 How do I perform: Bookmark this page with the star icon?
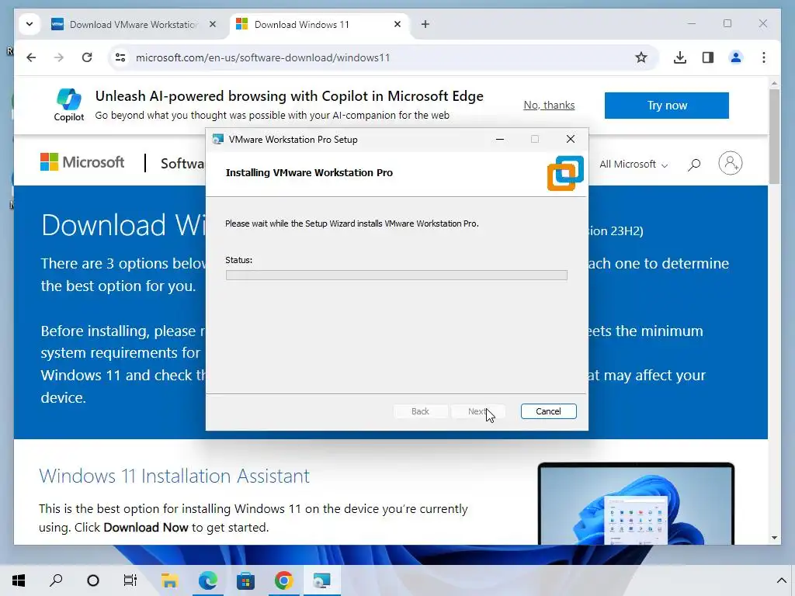(x=641, y=57)
